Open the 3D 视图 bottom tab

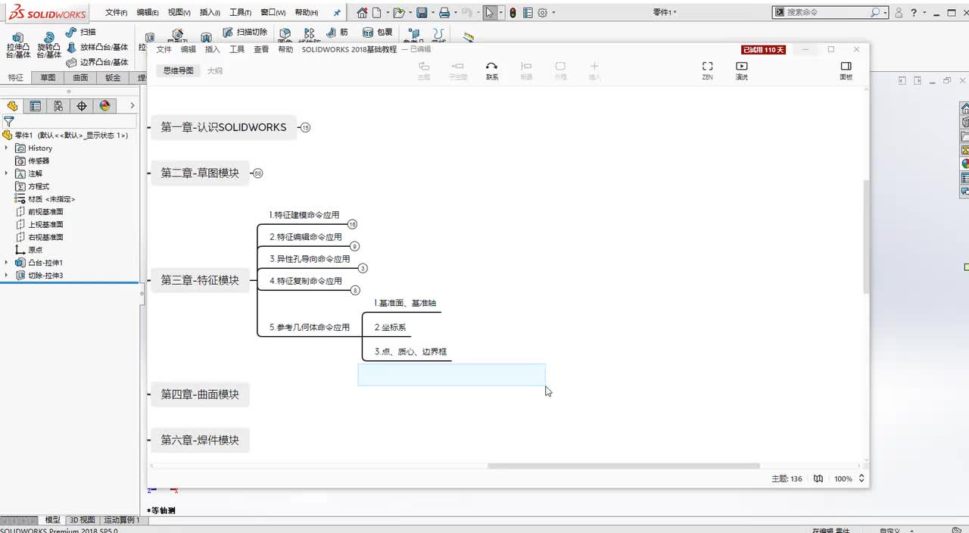[x=83, y=520]
